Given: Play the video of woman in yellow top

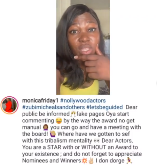Looking at the screenshot, I should click(83, 47).
